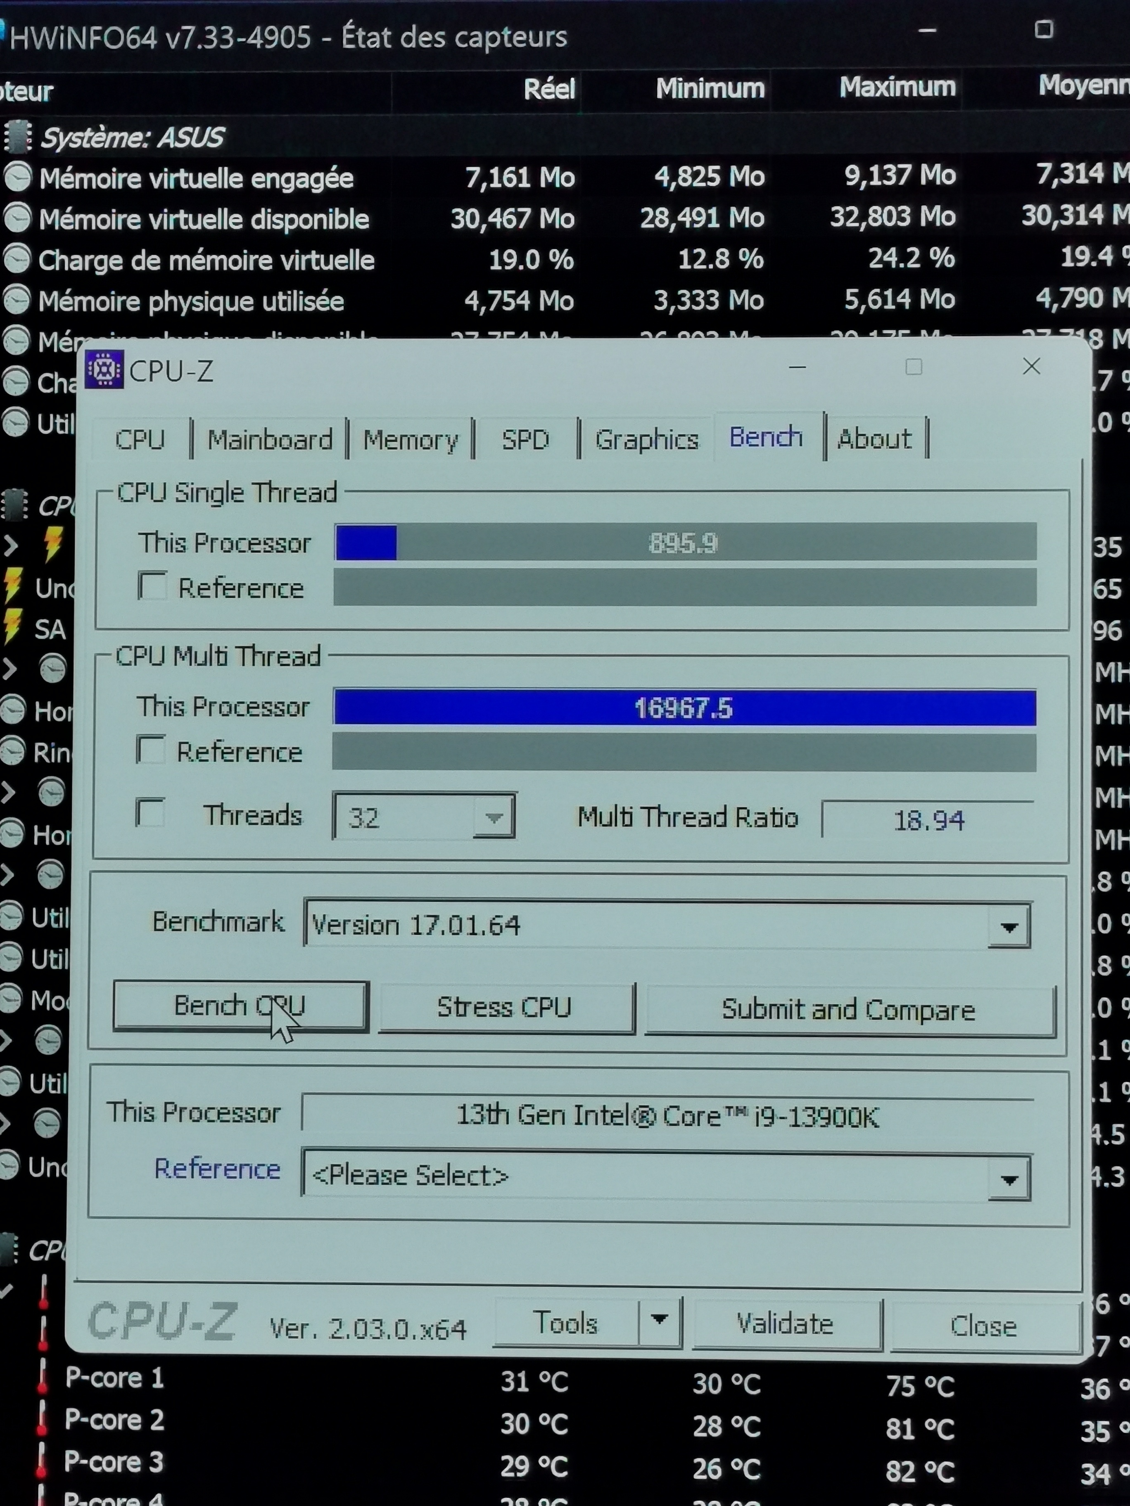
Task: Enable Multi Thread Reference checkbox
Action: [x=150, y=750]
